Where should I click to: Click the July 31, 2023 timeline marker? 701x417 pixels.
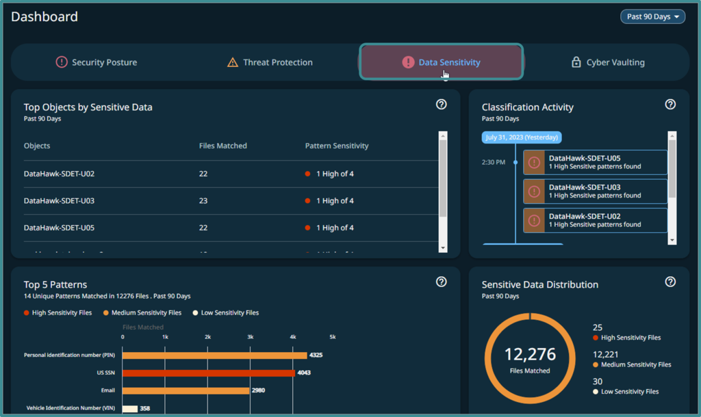tap(522, 137)
